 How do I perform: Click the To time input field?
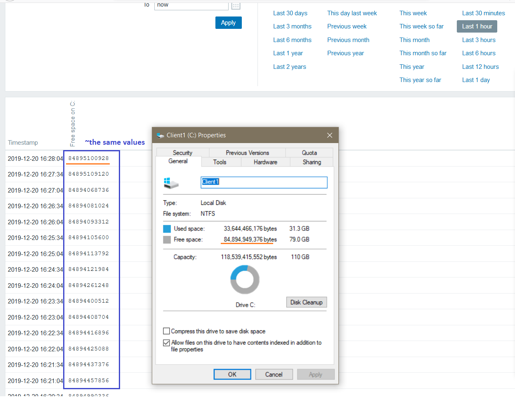(x=191, y=5)
